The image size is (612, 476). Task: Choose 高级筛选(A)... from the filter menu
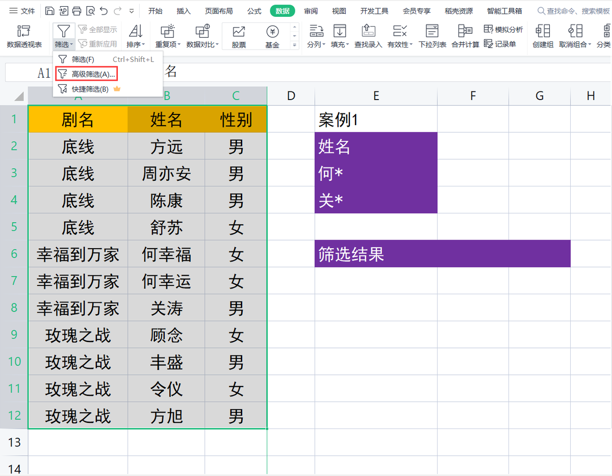(87, 74)
